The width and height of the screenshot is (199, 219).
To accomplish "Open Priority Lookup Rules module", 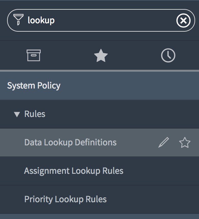I will pyautogui.click(x=65, y=199).
